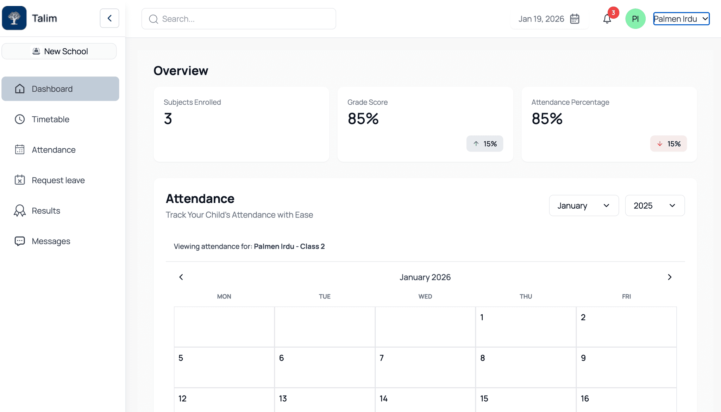Select the Timetable clock icon
This screenshot has height=412, width=721.
point(20,119)
